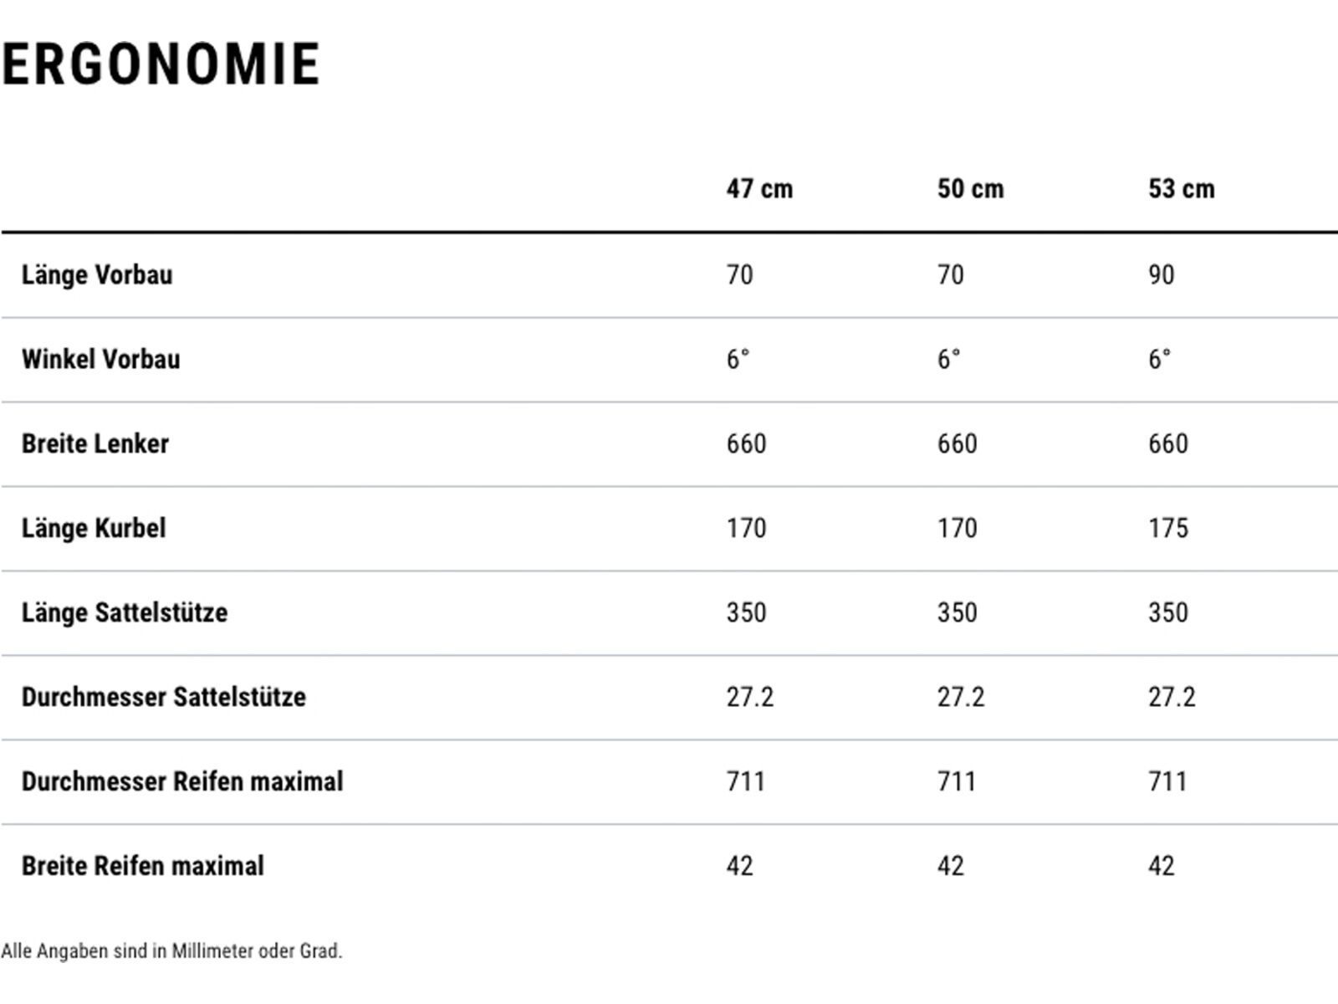Click the Breite Lenker row label
The width and height of the screenshot is (1338, 1004).
click(x=95, y=444)
